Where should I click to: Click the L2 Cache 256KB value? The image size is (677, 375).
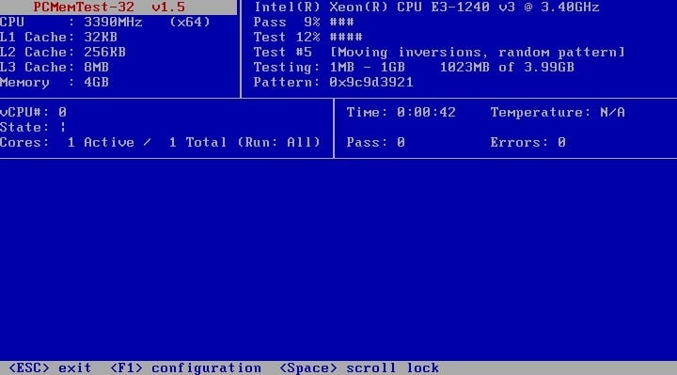(105, 53)
